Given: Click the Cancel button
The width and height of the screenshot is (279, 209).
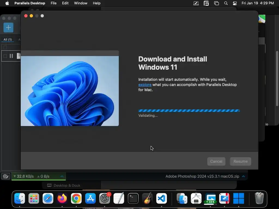Looking at the screenshot, I should click(216, 161).
